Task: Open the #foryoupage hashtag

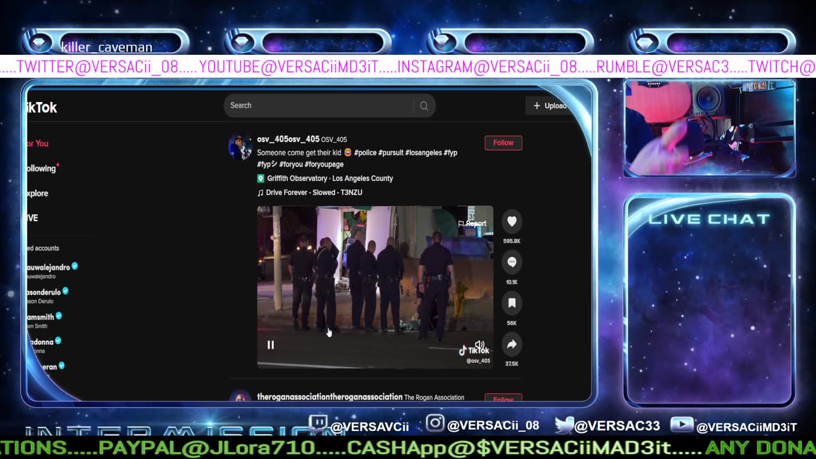Action: pyautogui.click(x=324, y=164)
